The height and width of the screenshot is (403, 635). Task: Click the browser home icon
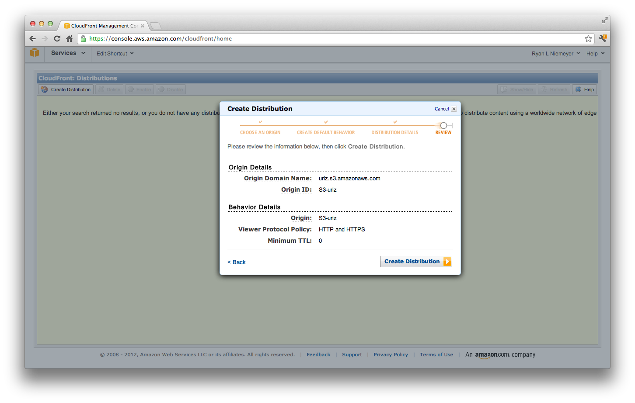tap(70, 38)
